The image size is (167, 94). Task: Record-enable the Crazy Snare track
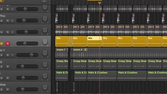click(8, 67)
